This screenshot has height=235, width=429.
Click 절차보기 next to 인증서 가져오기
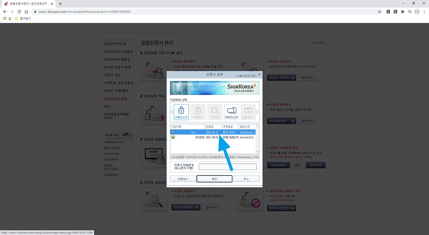pyautogui.click(x=307, y=78)
